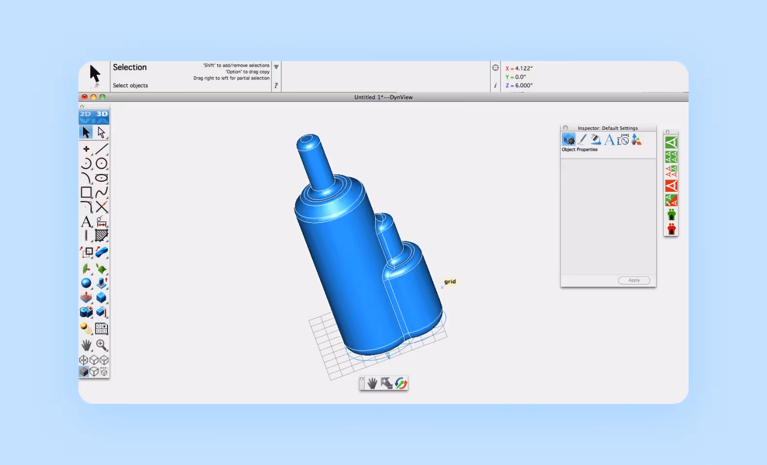
Task: Pick the Hatch fill tool
Action: click(x=101, y=235)
